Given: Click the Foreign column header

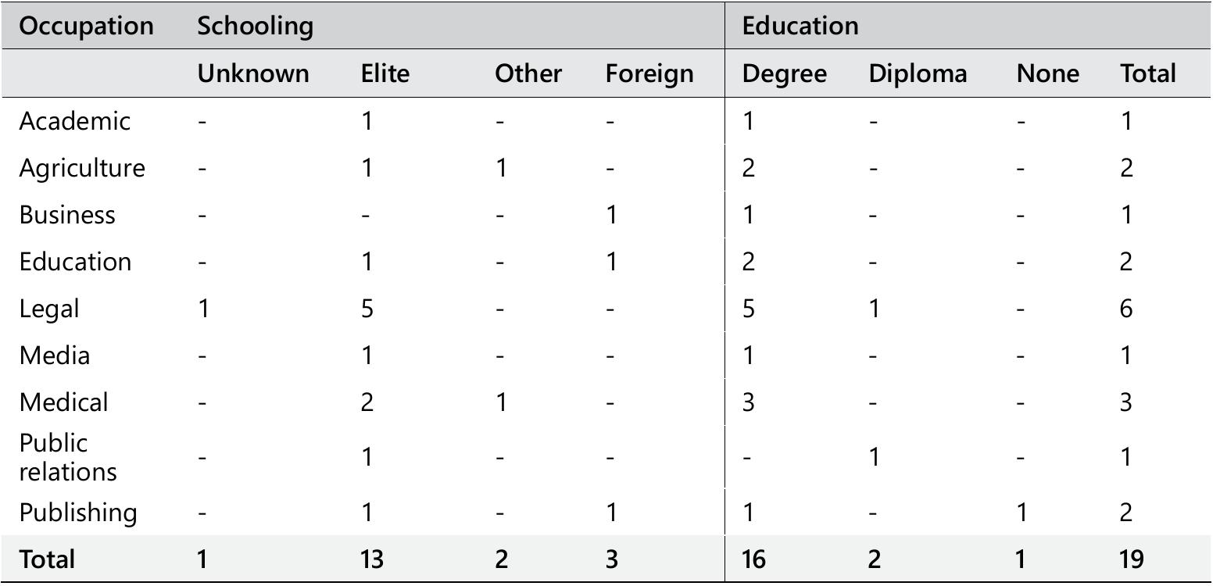Looking at the screenshot, I should [x=649, y=73].
